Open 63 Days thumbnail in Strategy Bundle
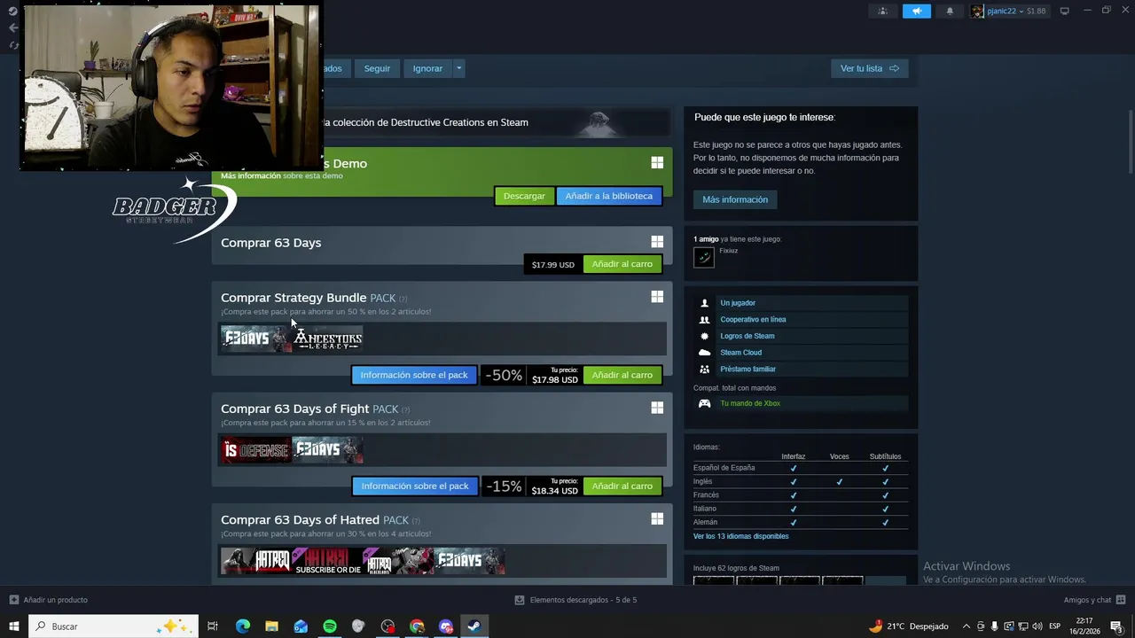Screen dimensions: 1135x638 tap(255, 338)
